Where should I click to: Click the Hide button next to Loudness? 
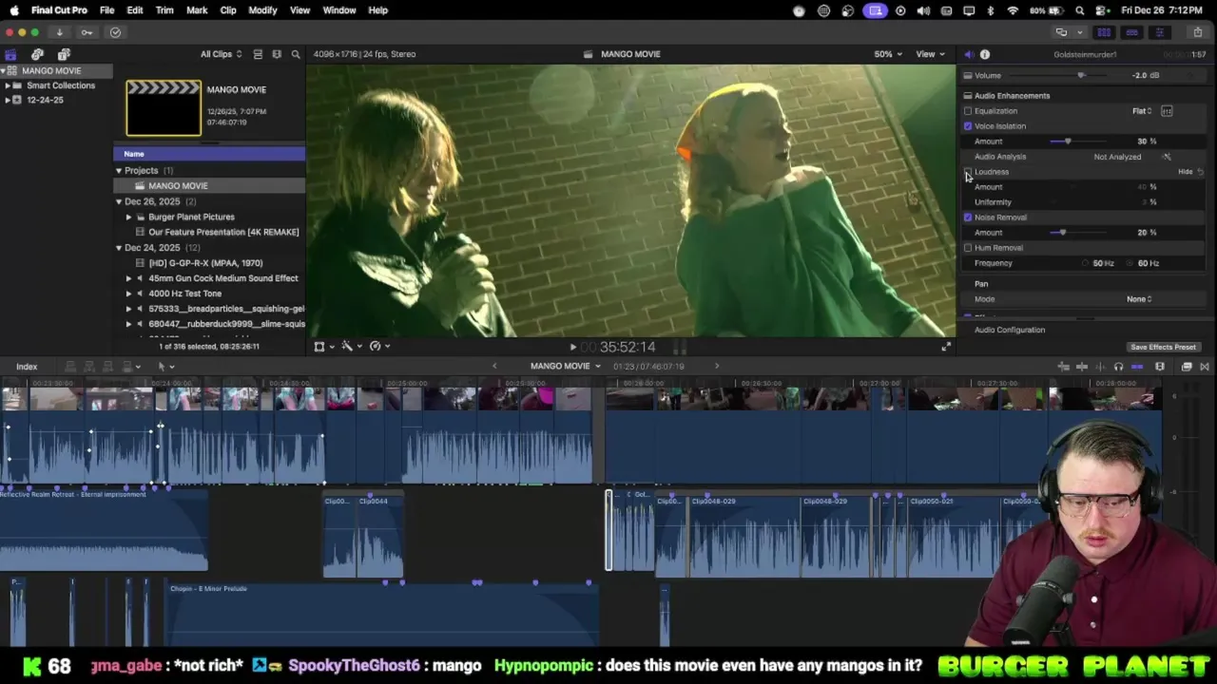[x=1185, y=172]
